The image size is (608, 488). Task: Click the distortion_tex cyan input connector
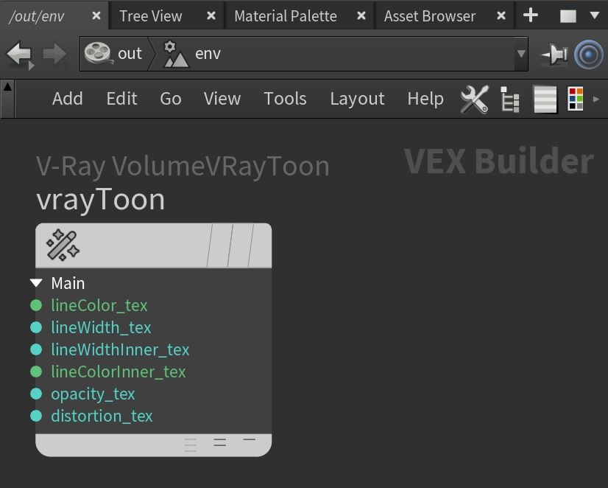(x=36, y=416)
